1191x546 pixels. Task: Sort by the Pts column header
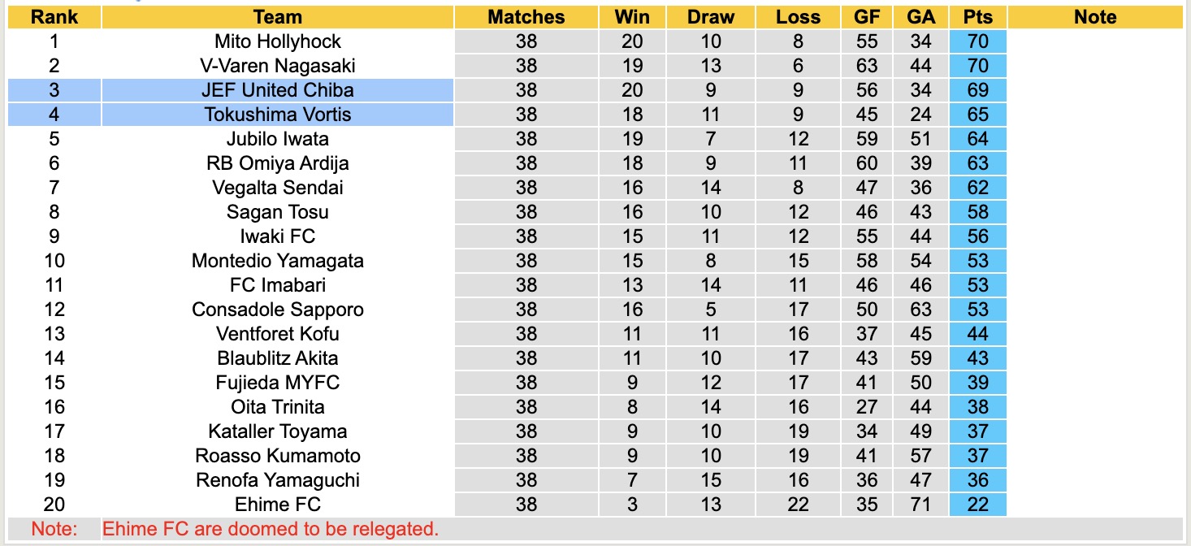coord(977,17)
